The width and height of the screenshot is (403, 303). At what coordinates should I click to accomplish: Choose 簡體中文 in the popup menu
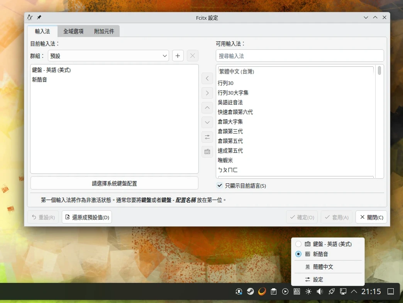[x=323, y=267]
